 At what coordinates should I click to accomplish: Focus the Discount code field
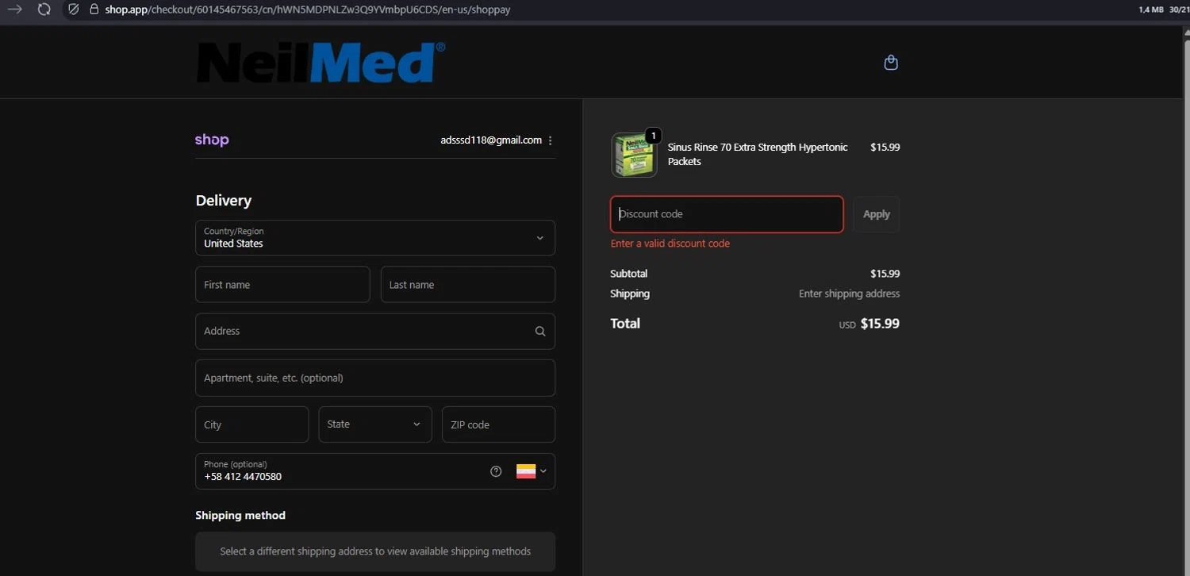tap(727, 214)
